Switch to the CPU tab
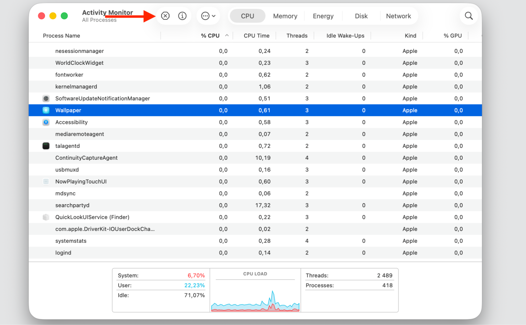The width and height of the screenshot is (526, 325). tap(247, 16)
